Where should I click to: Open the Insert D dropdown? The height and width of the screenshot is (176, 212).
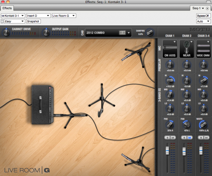point(39,16)
